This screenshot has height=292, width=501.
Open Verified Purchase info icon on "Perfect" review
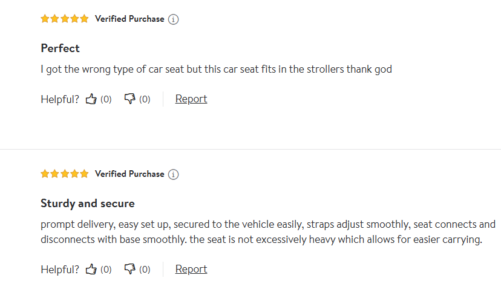[x=174, y=19]
